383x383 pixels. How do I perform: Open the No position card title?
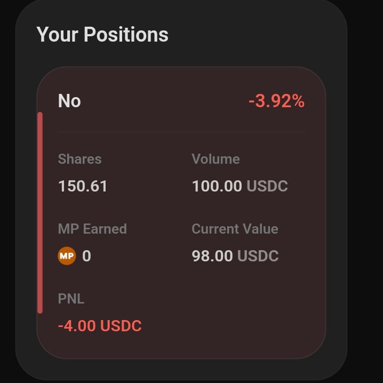pos(69,101)
